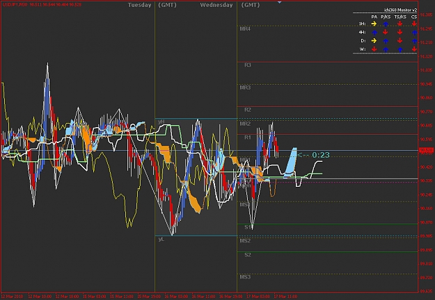This screenshot has width=435, height=300.
Task: Click the '12 Mar 2010' date on time axis
Action: tap(13, 297)
